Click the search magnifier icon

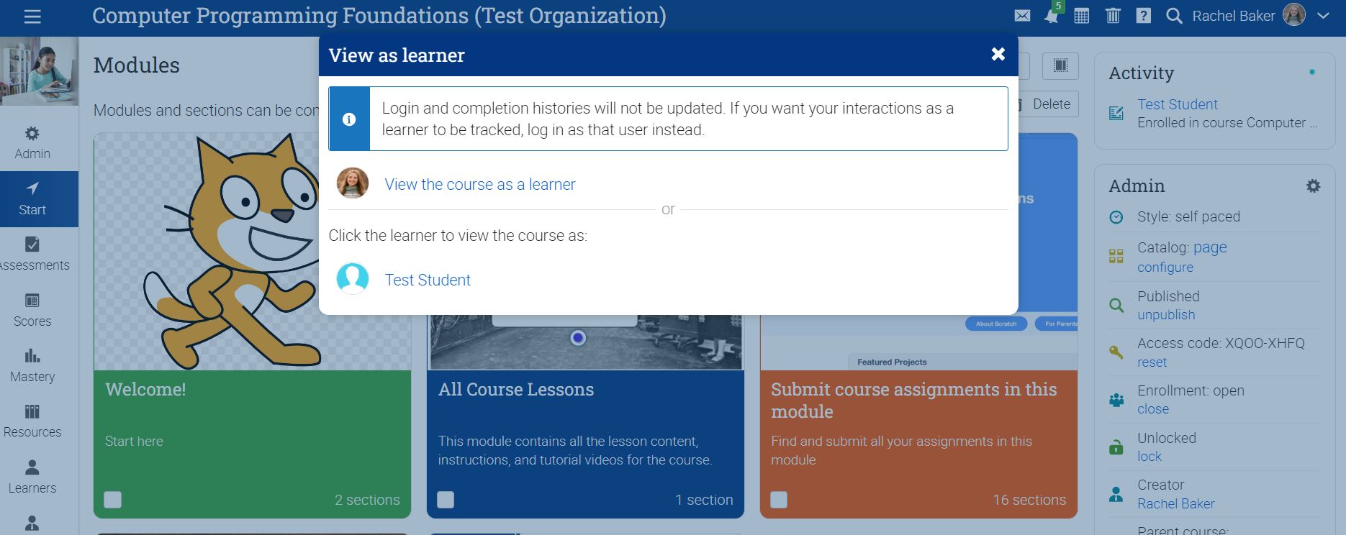click(1174, 16)
